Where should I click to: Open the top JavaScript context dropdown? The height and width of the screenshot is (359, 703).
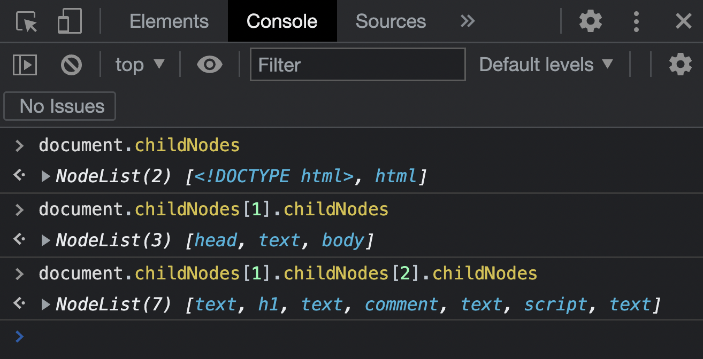[140, 65]
